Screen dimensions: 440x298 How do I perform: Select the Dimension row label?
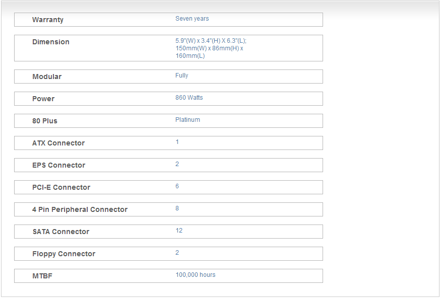click(x=51, y=42)
